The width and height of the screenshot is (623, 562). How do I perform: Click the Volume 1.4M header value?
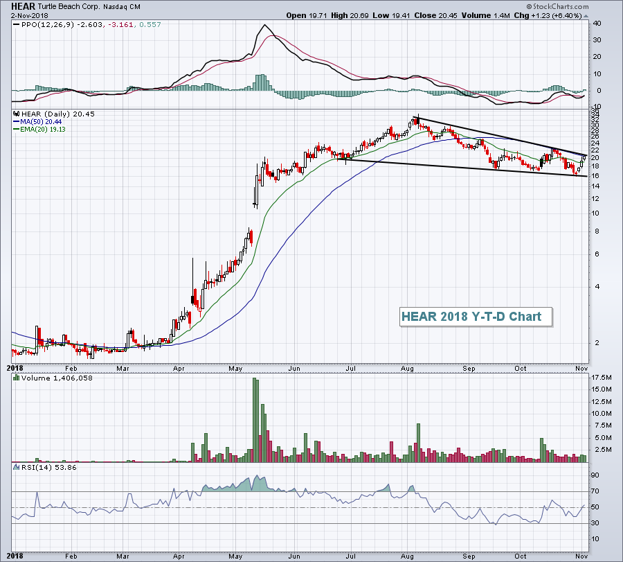pos(485,15)
